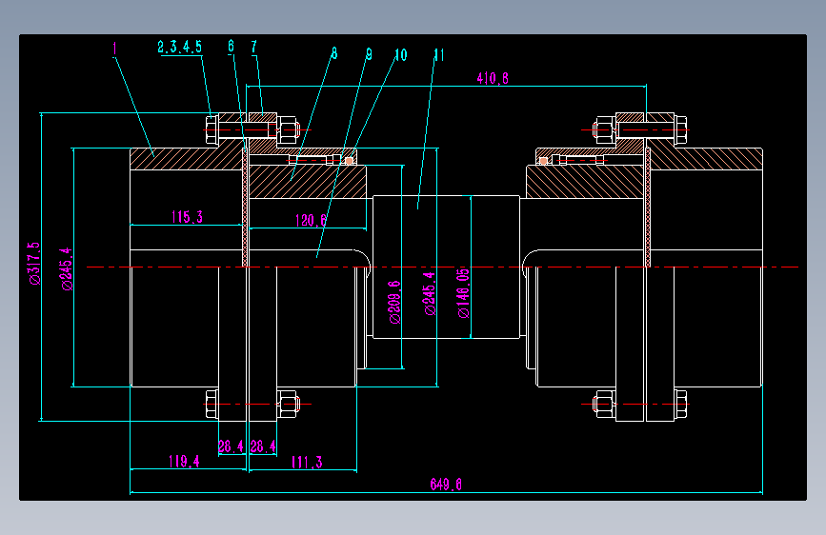This screenshot has height=535, width=826.
Task: Click the Ø209.6 diameter dimension
Action: [x=395, y=302]
